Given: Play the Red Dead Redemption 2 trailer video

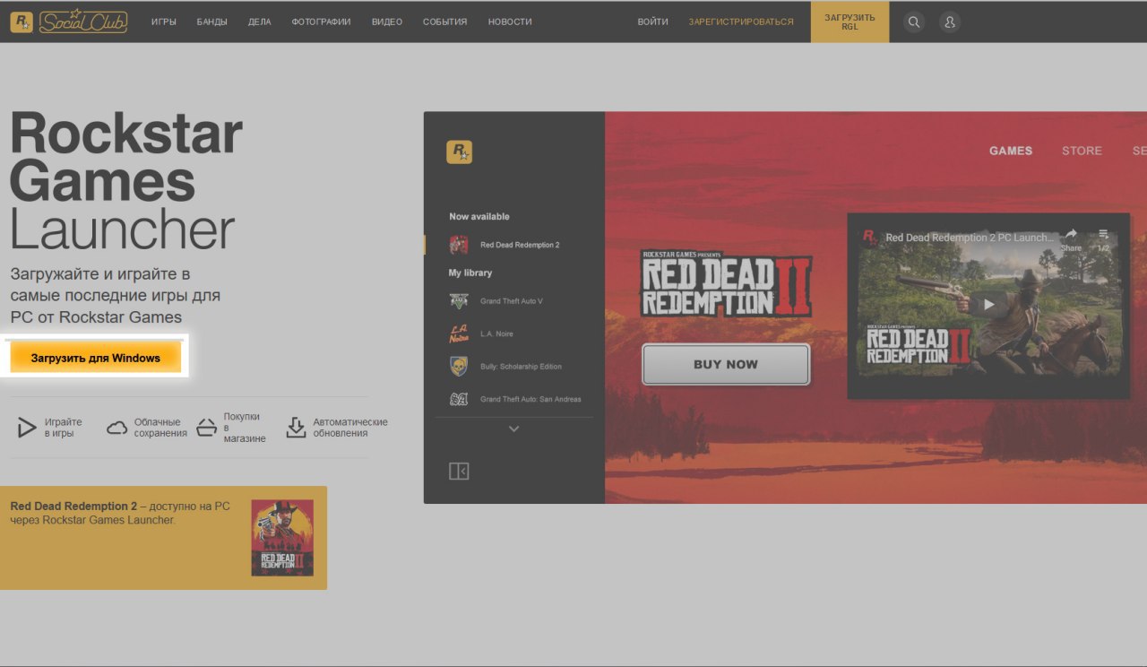Looking at the screenshot, I should click(988, 304).
